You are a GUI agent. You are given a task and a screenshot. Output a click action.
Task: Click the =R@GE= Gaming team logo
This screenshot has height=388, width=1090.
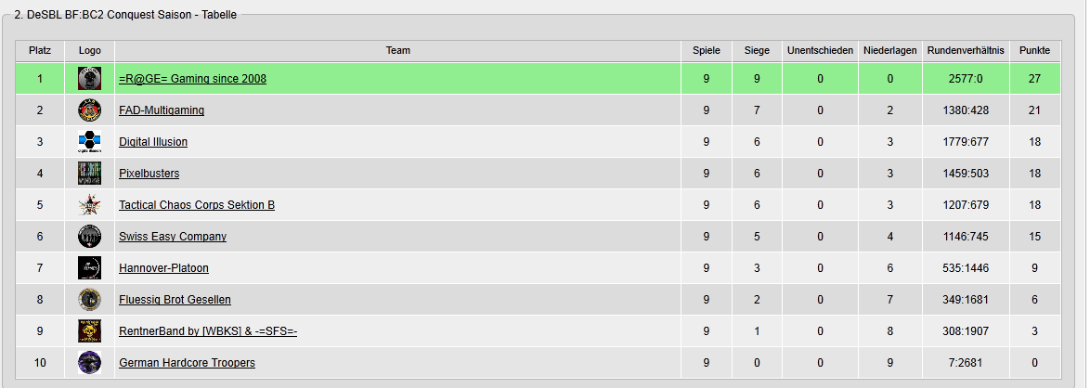(x=90, y=79)
